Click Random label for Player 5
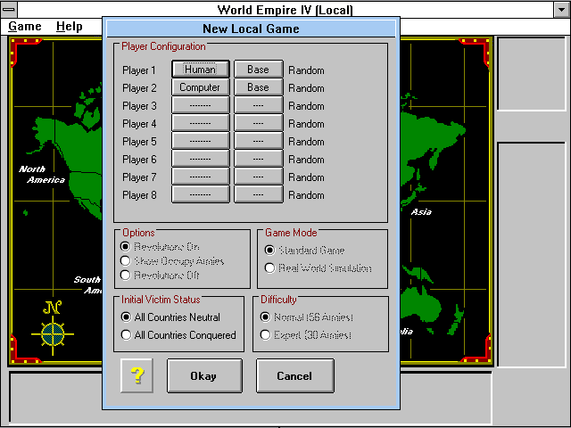The width and height of the screenshot is (571, 428). point(306,142)
